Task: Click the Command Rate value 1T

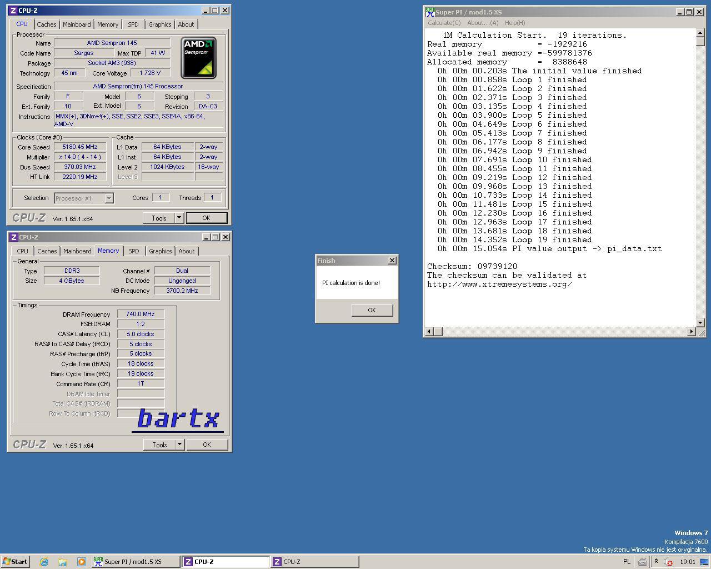Action: tap(141, 384)
